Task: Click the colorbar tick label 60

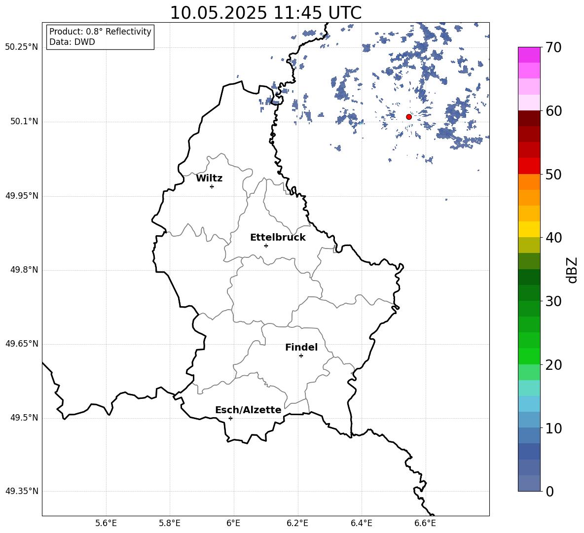Action: [x=553, y=111]
